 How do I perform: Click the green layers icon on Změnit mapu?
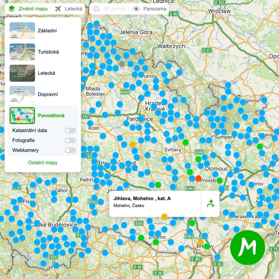click(12, 8)
